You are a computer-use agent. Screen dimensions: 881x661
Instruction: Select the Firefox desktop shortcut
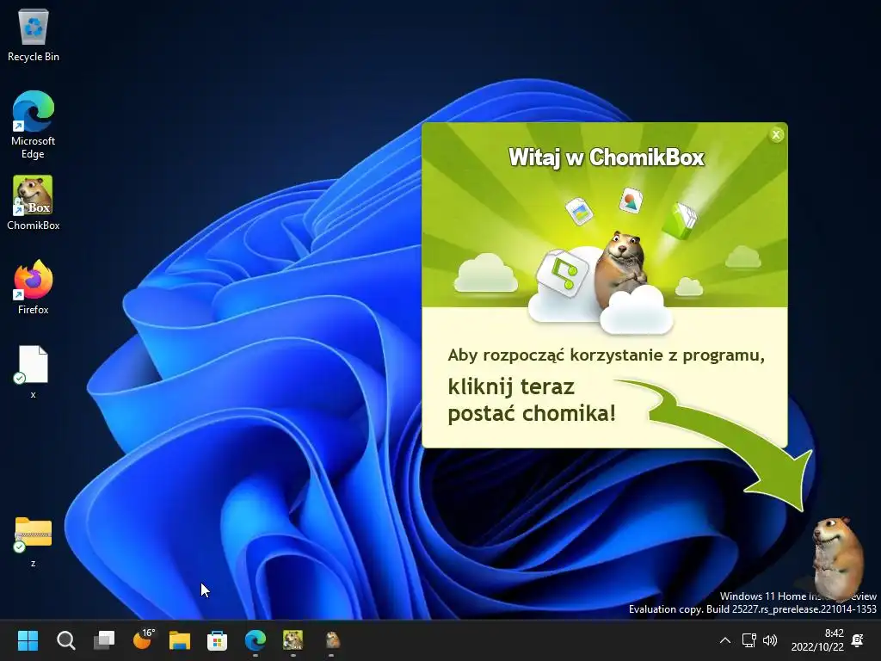pos(34,287)
